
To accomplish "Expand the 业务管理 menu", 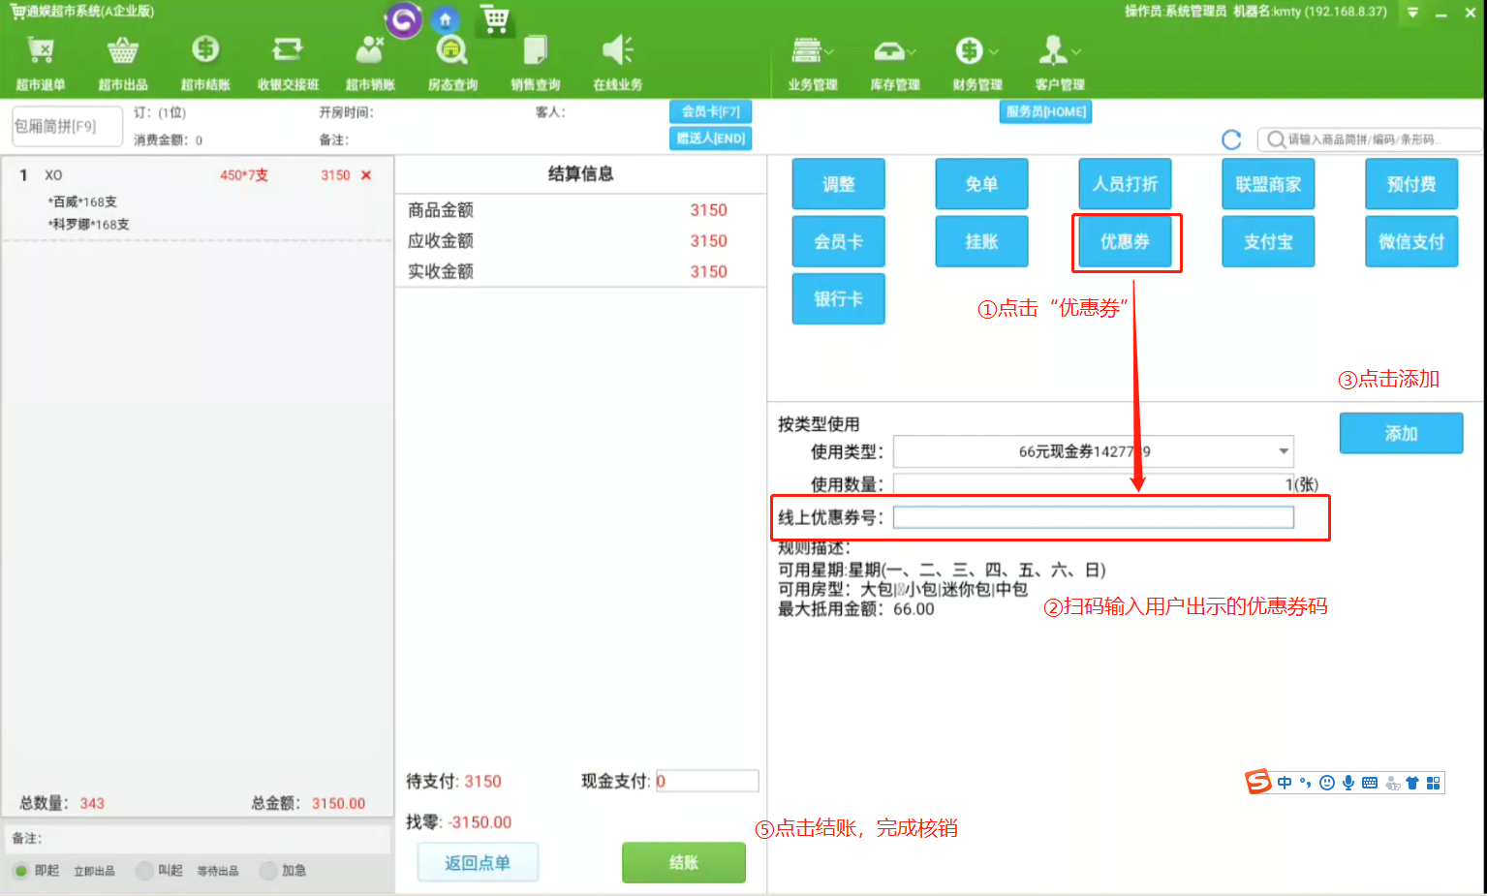I will 813,64.
